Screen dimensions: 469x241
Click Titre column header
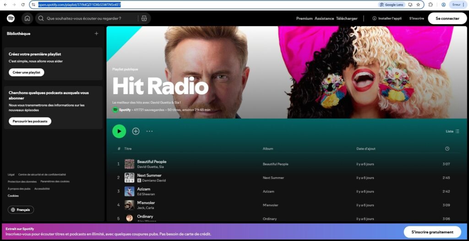point(128,148)
